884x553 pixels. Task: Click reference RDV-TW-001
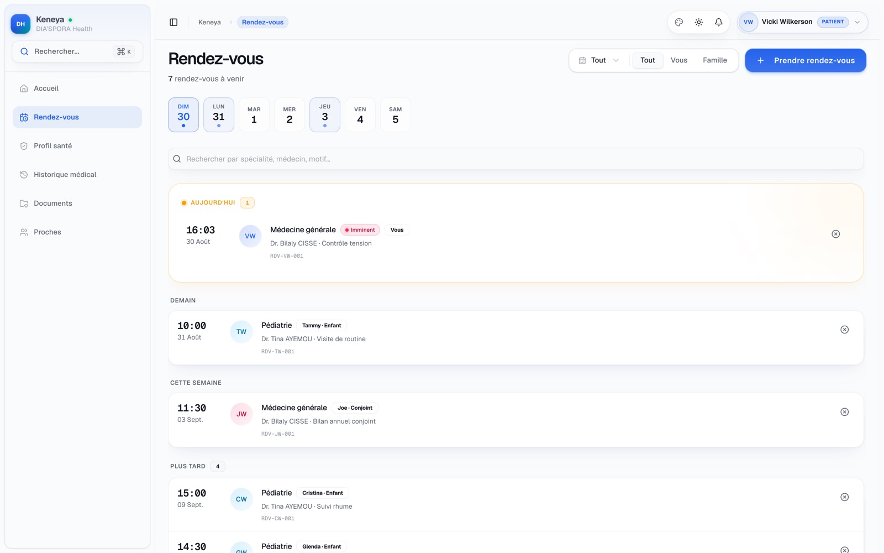tap(278, 352)
